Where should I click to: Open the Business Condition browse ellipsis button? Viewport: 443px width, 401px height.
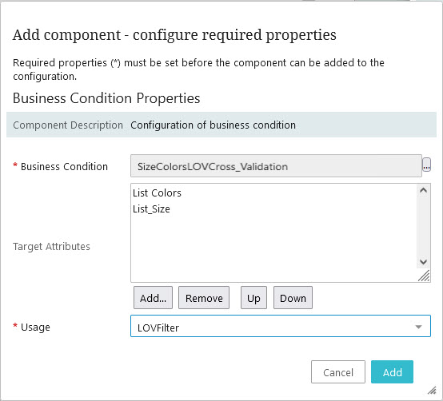pos(426,165)
